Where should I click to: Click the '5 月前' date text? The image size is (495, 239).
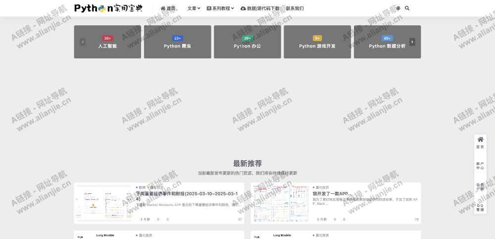322,219
